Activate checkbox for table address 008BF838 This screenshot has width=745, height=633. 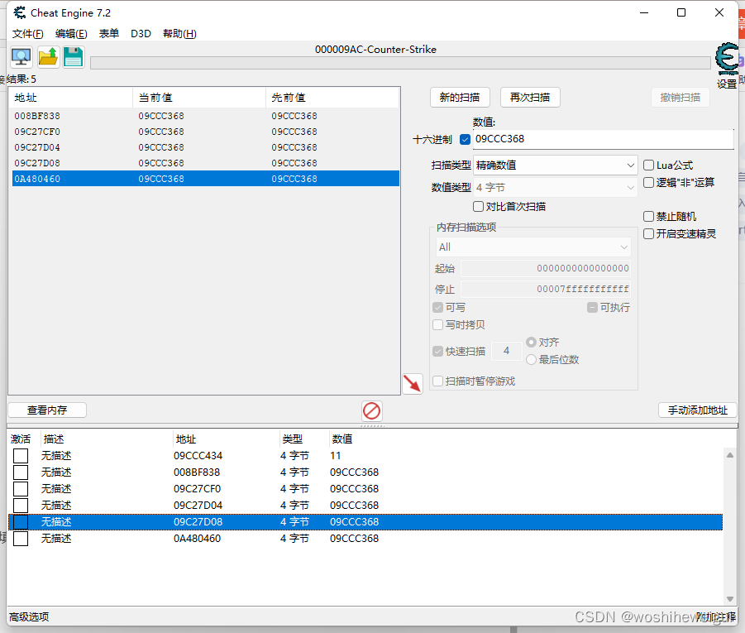tap(21, 472)
